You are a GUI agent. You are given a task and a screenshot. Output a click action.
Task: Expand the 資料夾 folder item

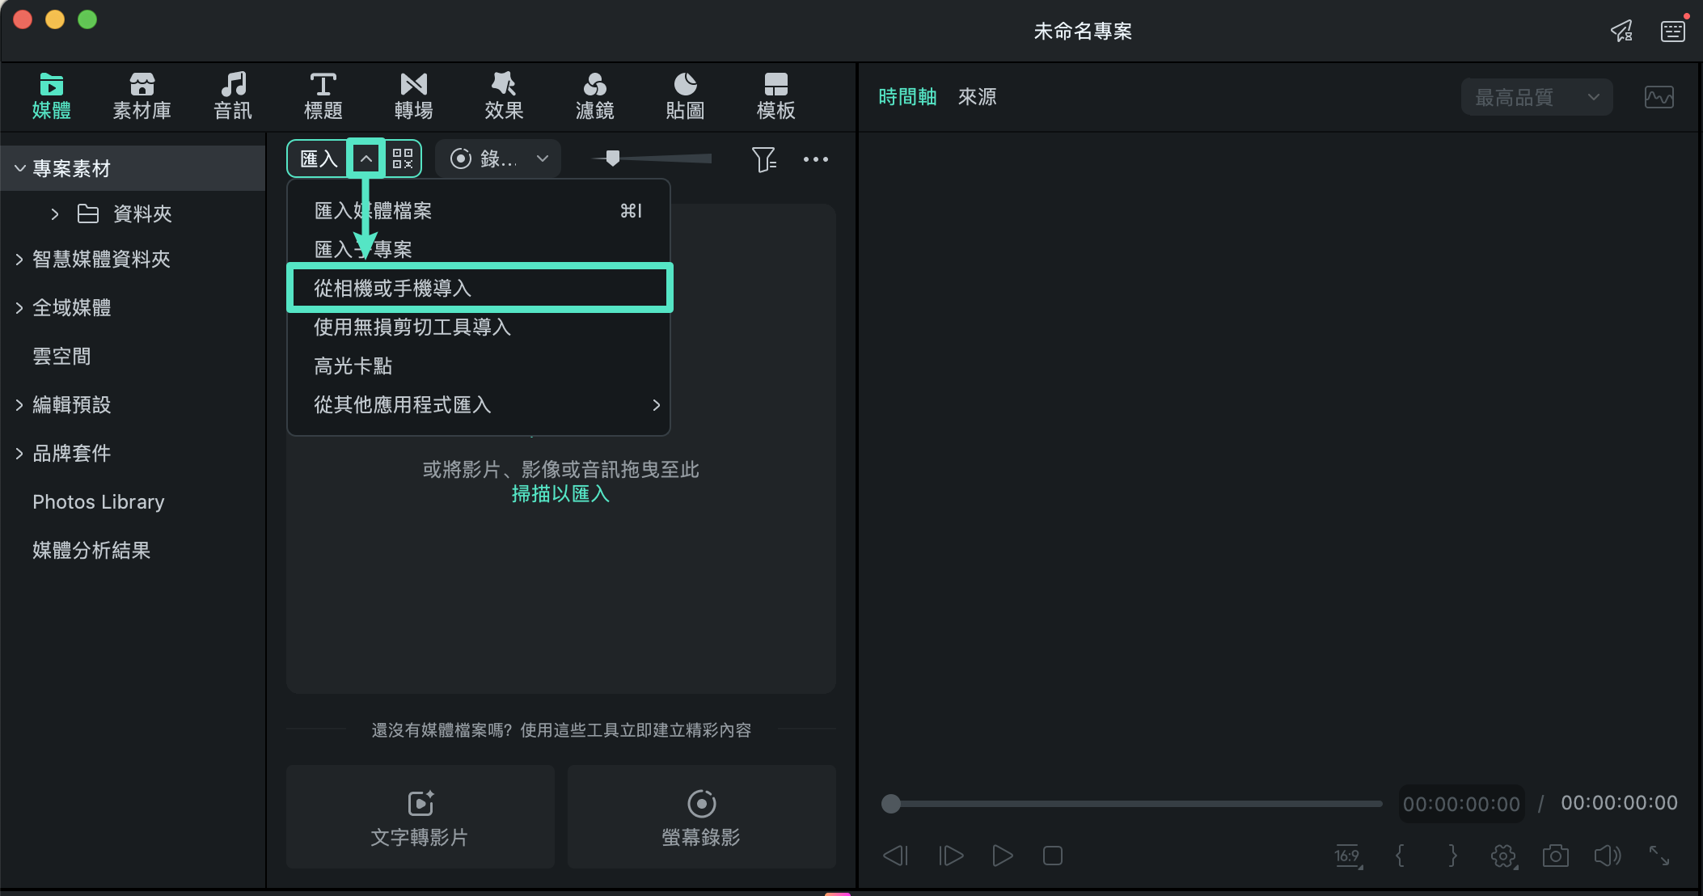[54, 213]
